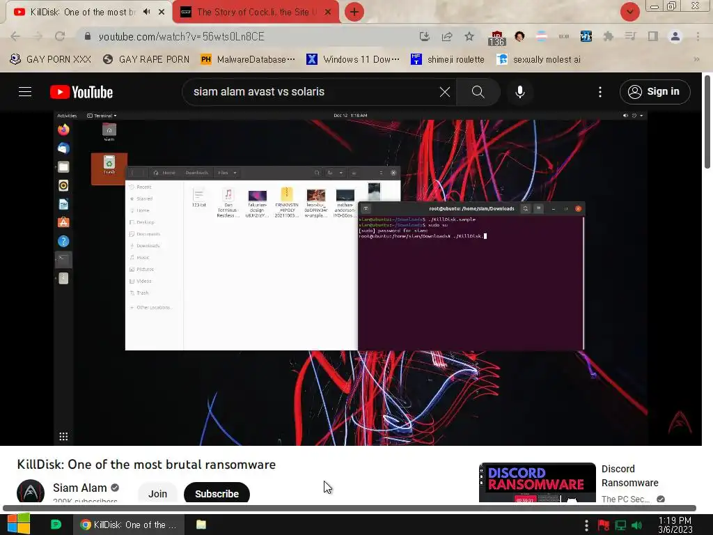
Task: Bookmark this page with the star icon
Action: click(x=469, y=36)
